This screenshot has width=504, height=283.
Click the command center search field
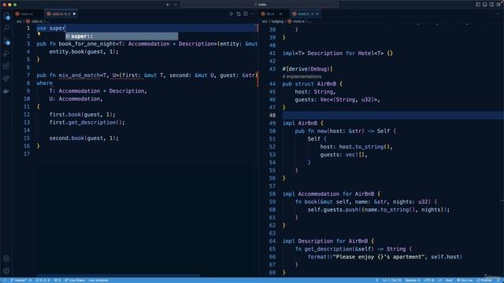pos(259,5)
